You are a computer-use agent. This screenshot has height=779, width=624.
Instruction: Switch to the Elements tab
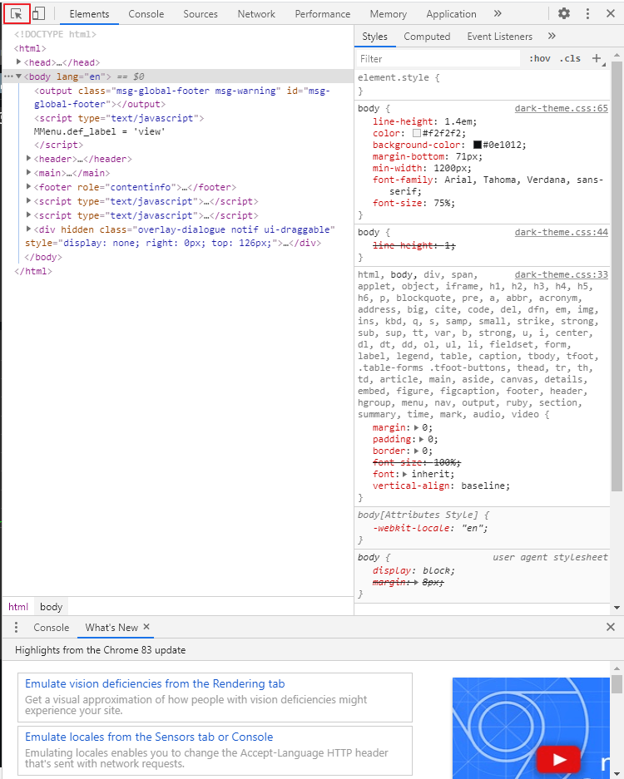tap(89, 14)
